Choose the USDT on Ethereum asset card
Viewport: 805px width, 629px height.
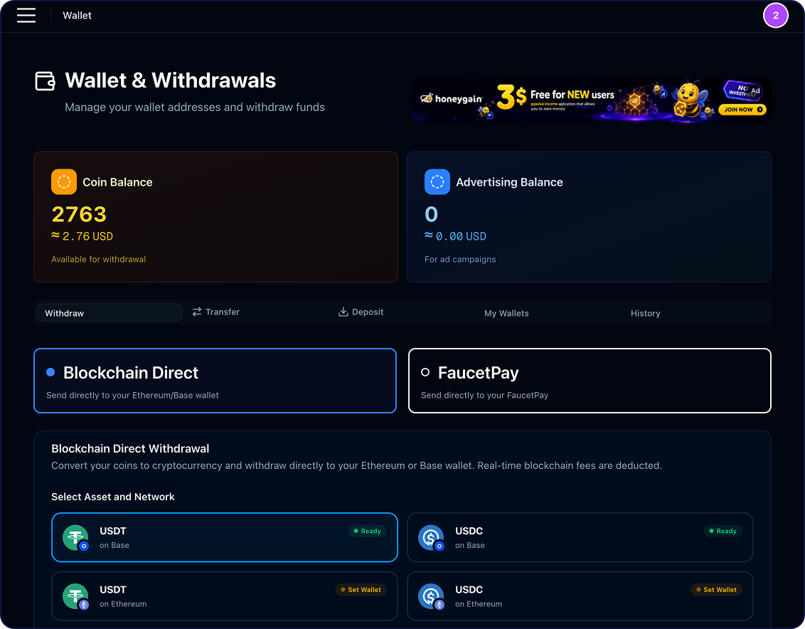224,596
